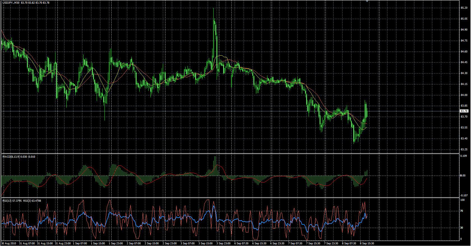471x246 pixels.
Task: Click the MACD(8,13,9) indicator label
Action: click(x=11, y=157)
